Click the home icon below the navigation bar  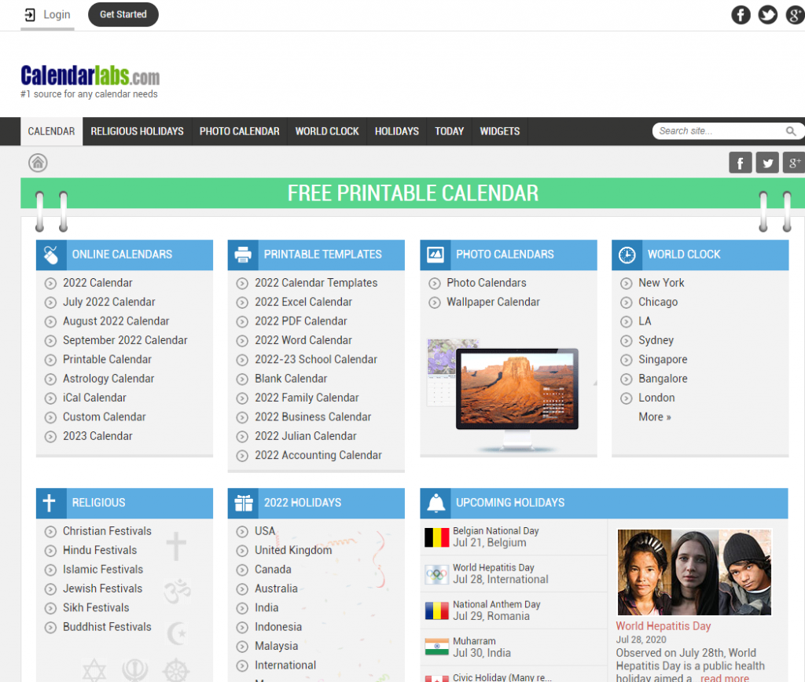pos(38,163)
